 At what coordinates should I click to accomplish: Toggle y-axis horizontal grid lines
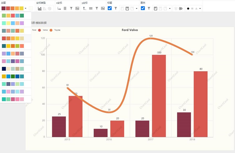point(91,8)
